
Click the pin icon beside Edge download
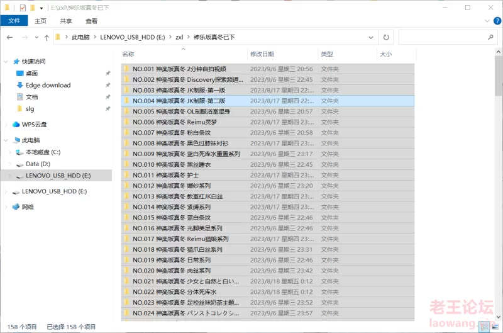click(108, 85)
